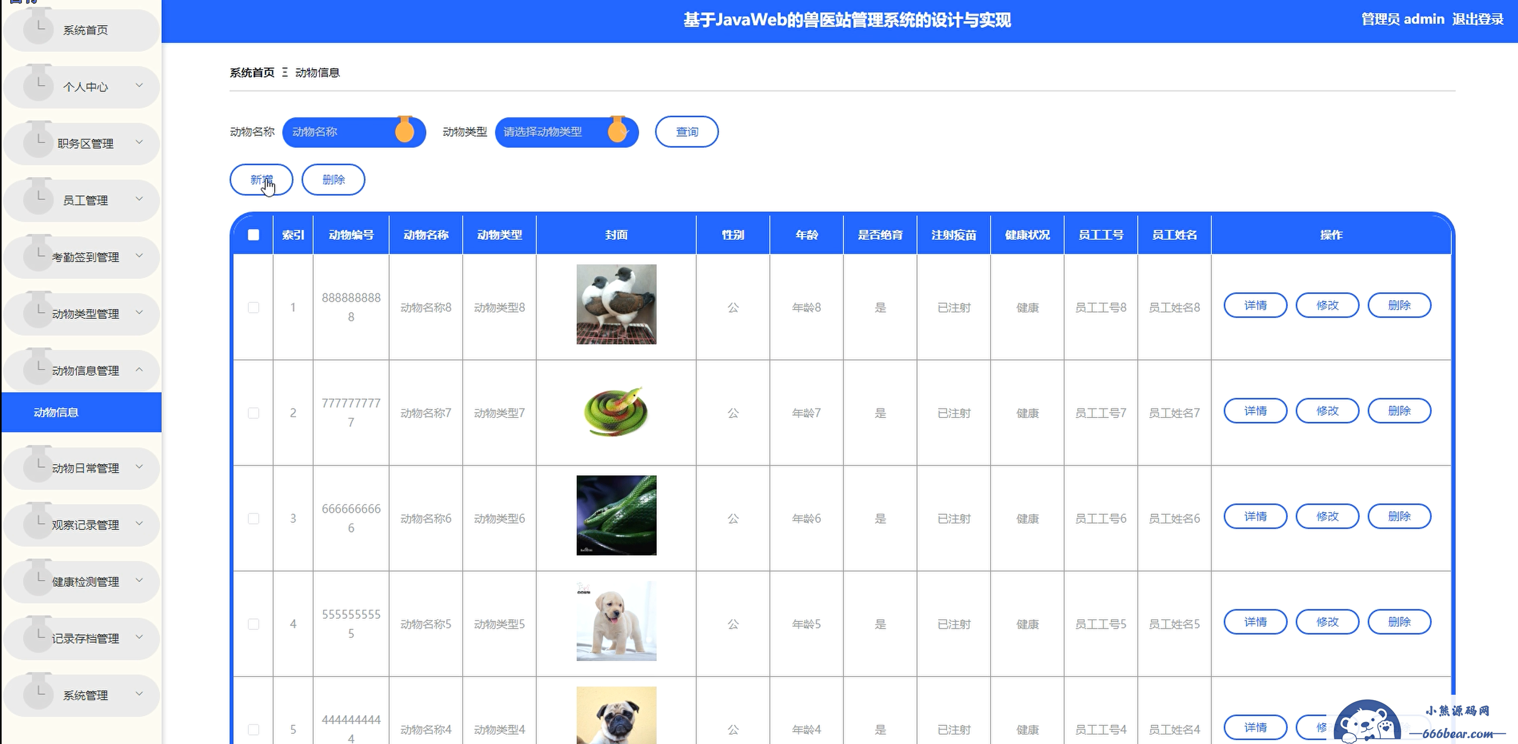1518x744 pixels.
Task: Check the checkbox for row 动物名称8
Action: (253, 307)
